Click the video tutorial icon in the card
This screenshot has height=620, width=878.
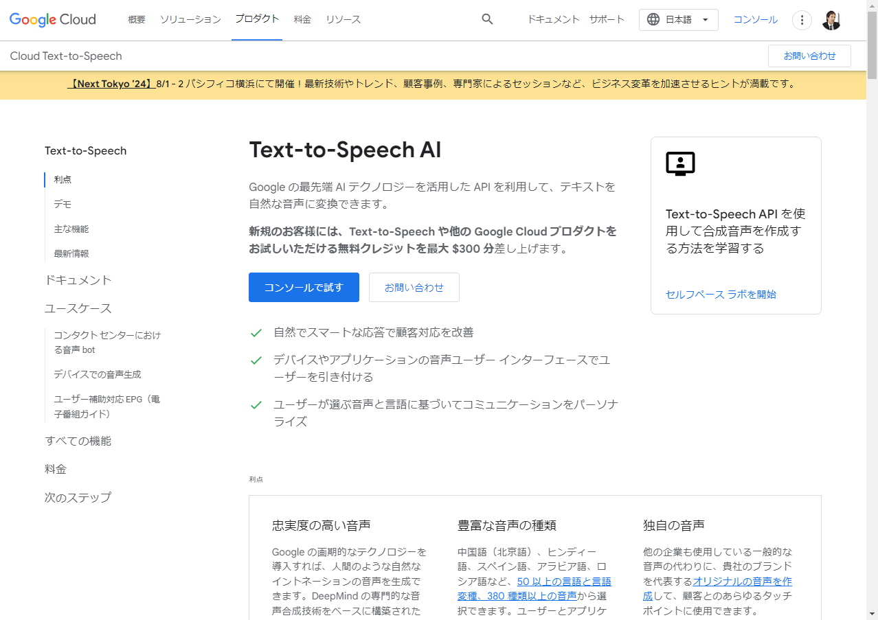pyautogui.click(x=680, y=163)
